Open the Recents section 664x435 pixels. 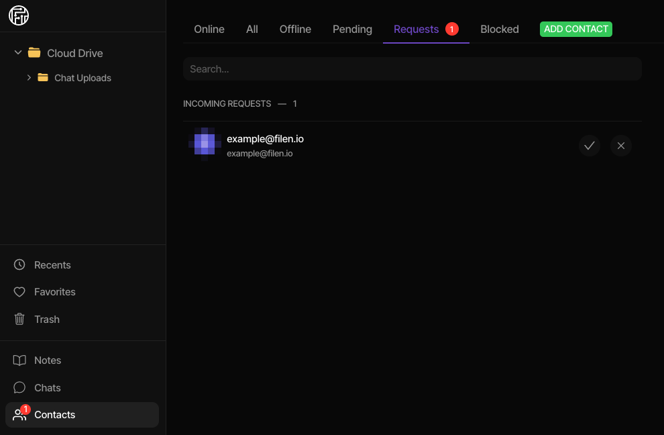[52, 265]
